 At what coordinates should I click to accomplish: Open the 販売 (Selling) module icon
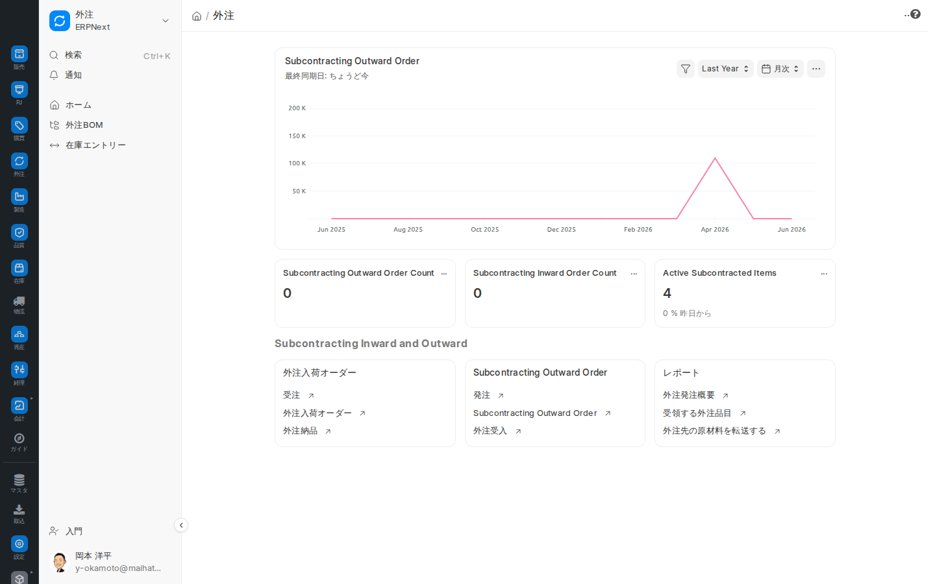[x=19, y=54]
